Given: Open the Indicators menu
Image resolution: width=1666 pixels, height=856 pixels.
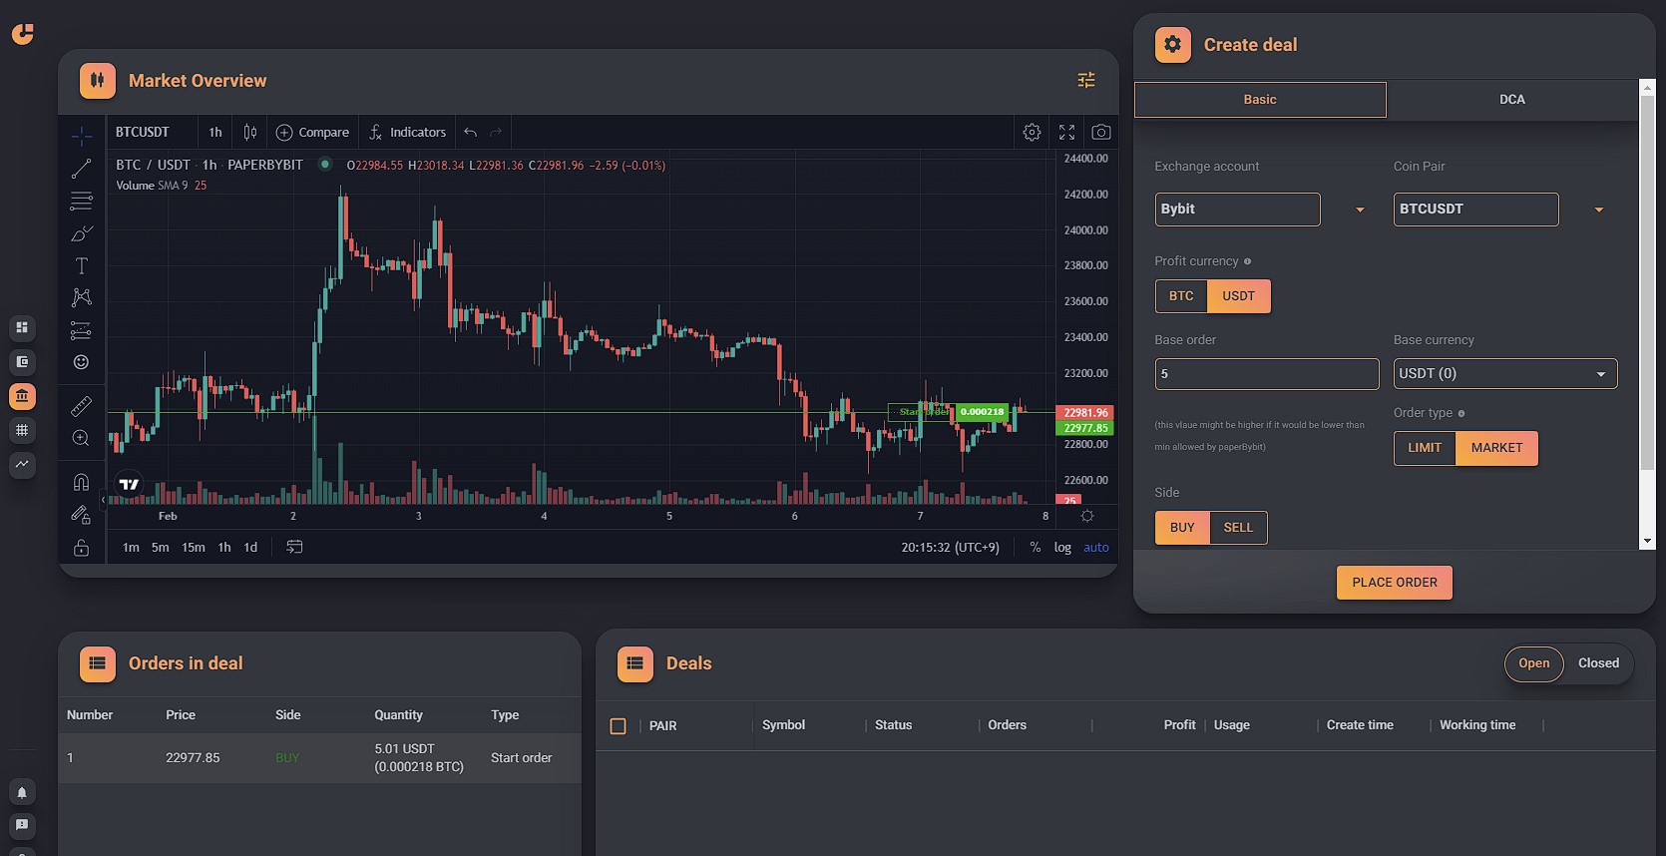Looking at the screenshot, I should pyautogui.click(x=407, y=132).
